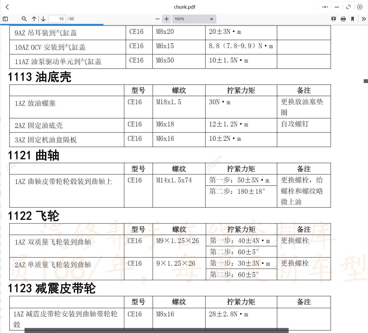Zoom out of the document

[157, 19]
